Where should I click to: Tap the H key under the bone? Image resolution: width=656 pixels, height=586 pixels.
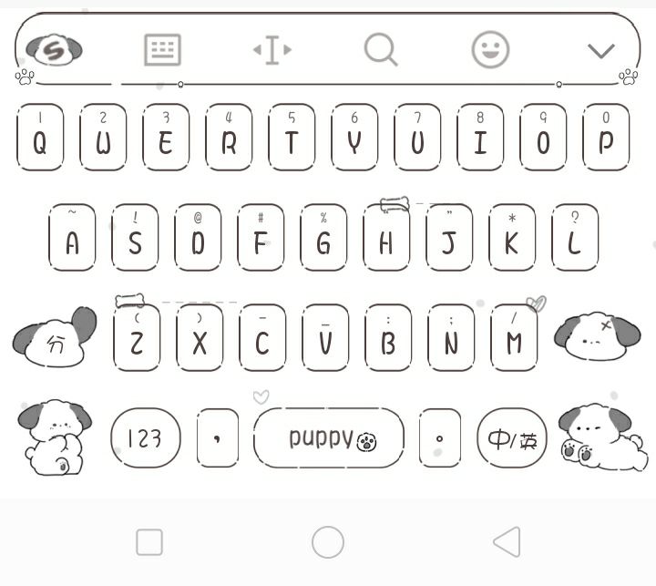click(386, 237)
